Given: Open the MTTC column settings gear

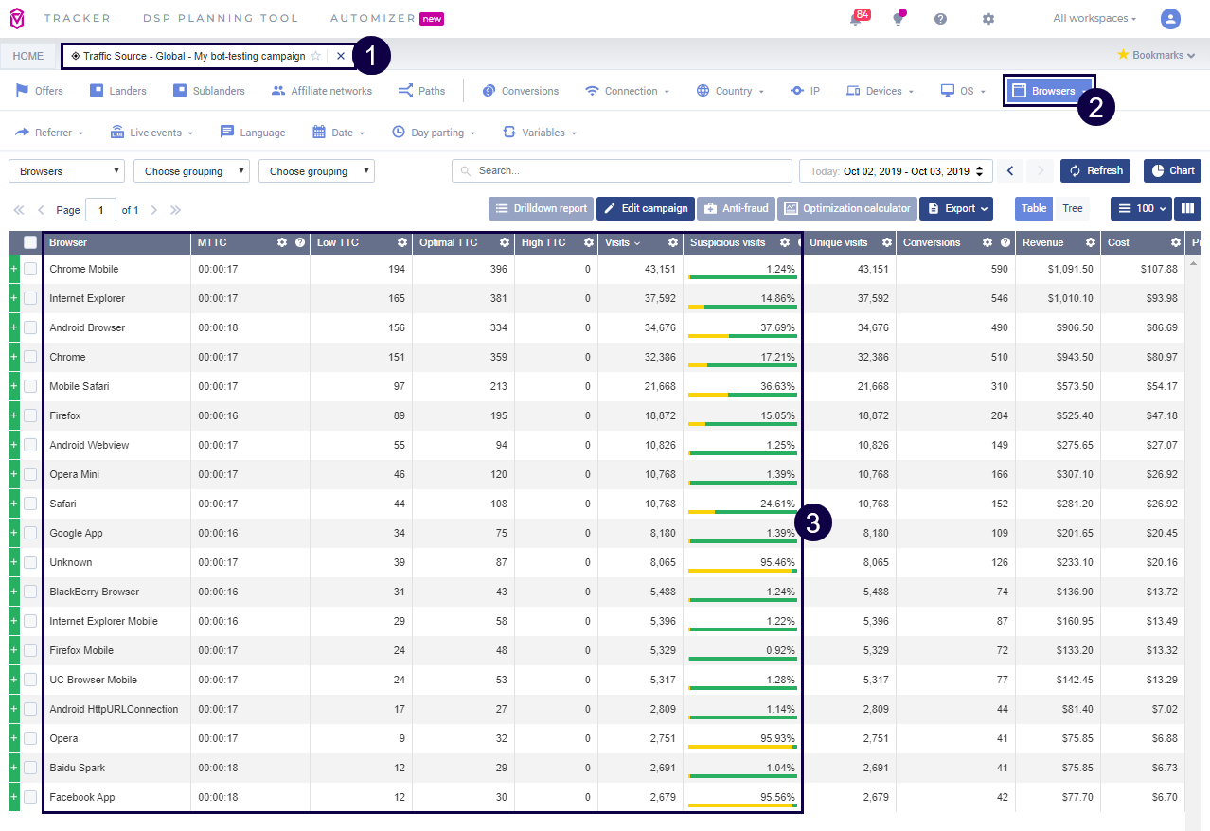Looking at the screenshot, I should (281, 243).
